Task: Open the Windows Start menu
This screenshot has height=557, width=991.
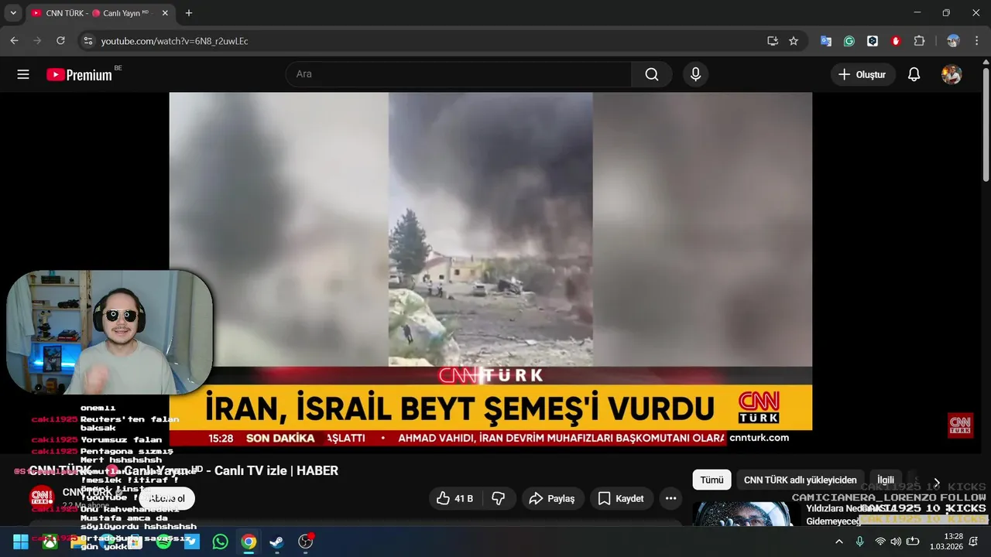Action: (21, 542)
